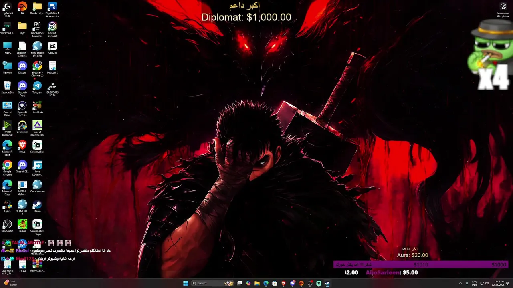Image resolution: width=513 pixels, height=288 pixels.
Task: Open Telegram desktop shortcut
Action: pyautogui.click(x=37, y=88)
